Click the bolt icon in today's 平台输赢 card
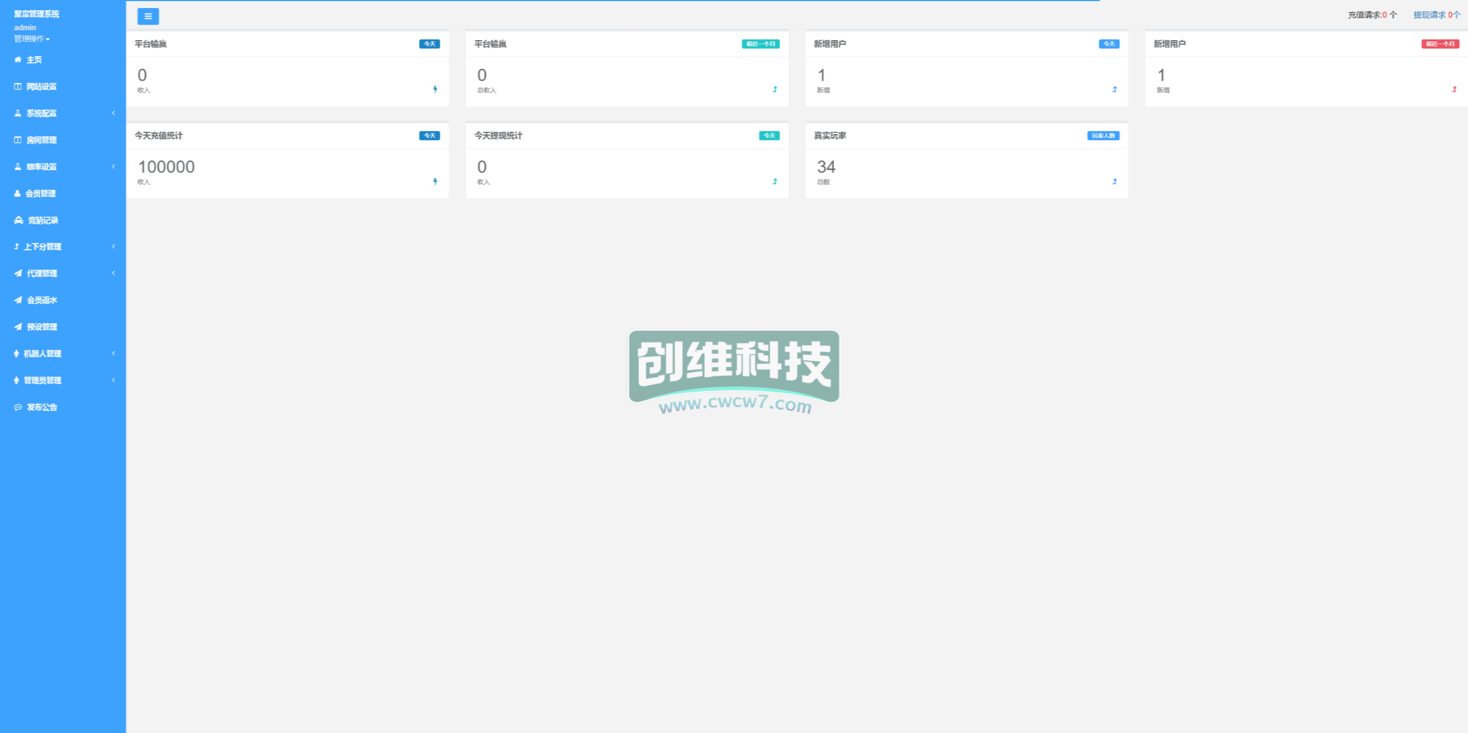1468x733 pixels. click(x=435, y=89)
